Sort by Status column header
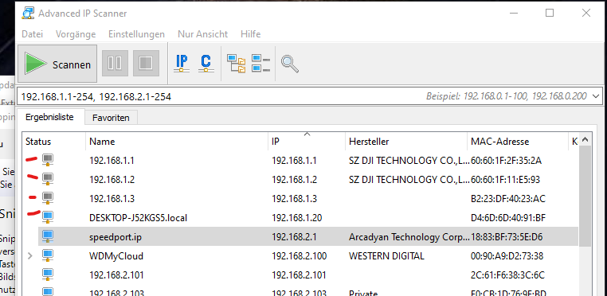This screenshot has width=607, height=296. coord(54,142)
